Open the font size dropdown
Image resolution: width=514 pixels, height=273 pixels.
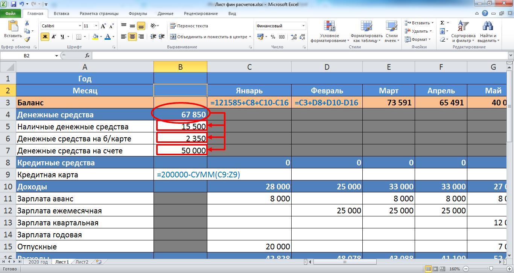tap(96, 26)
